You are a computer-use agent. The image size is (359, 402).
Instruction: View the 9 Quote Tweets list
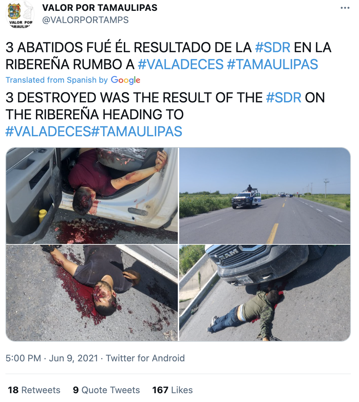pos(107,390)
